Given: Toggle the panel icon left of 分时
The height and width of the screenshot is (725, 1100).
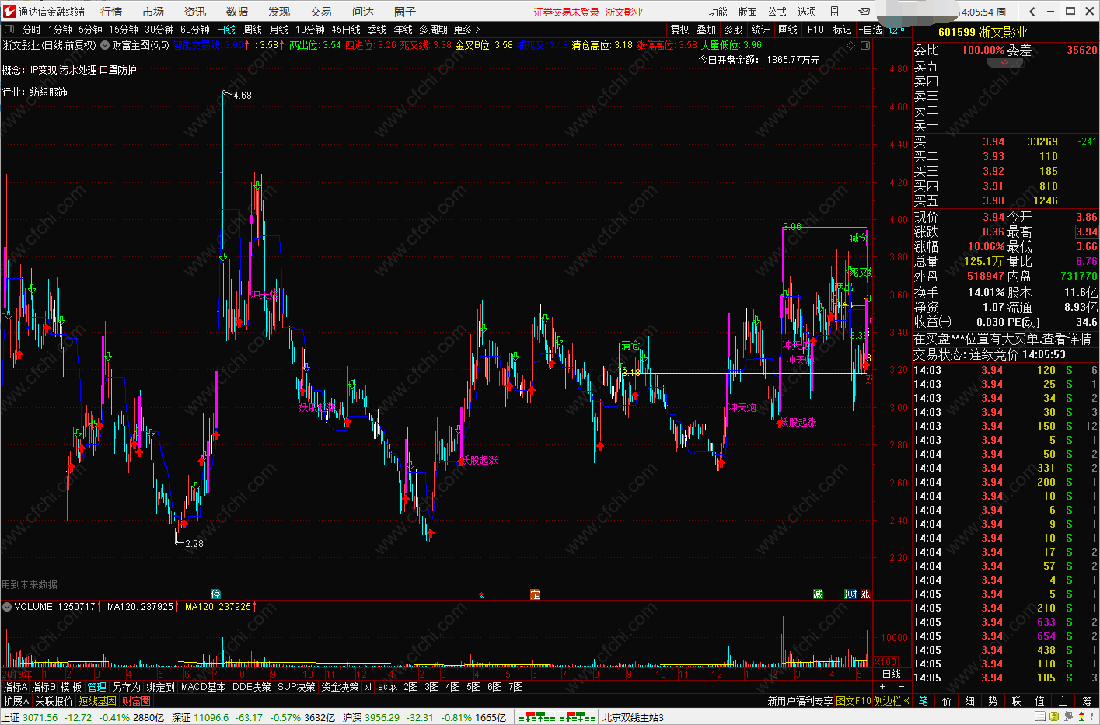Looking at the screenshot, I should click(x=10, y=30).
